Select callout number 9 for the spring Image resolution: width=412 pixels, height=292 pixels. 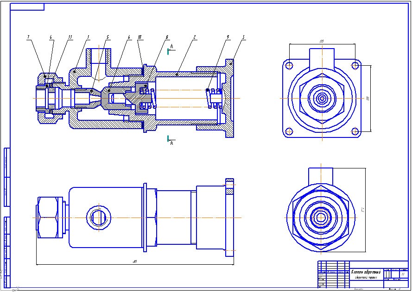click(228, 37)
